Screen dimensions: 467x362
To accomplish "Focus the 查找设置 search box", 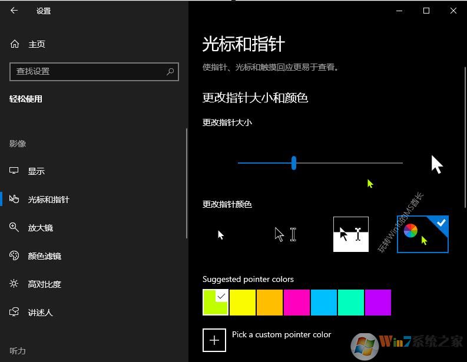I will (x=94, y=71).
